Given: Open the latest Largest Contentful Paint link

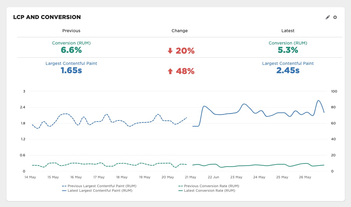Looking at the screenshot, I should (288, 63).
